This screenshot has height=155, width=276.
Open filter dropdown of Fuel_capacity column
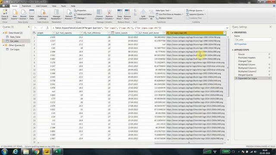click(x=81, y=33)
